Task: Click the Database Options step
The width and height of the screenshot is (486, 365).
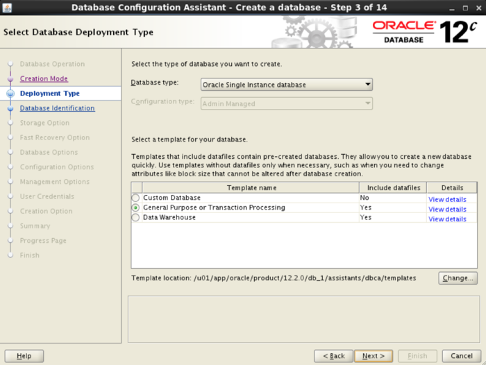Action: tap(49, 153)
